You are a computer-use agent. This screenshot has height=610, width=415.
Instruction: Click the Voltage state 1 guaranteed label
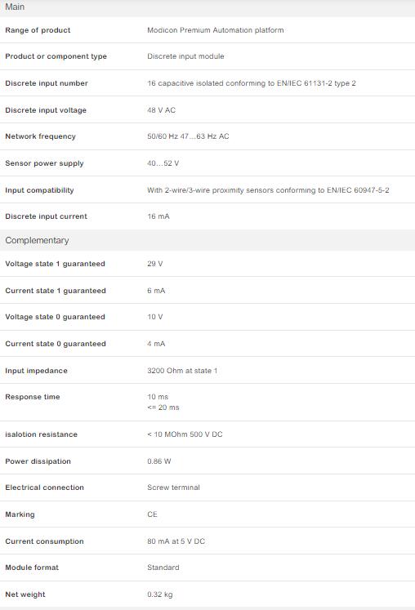(55, 264)
